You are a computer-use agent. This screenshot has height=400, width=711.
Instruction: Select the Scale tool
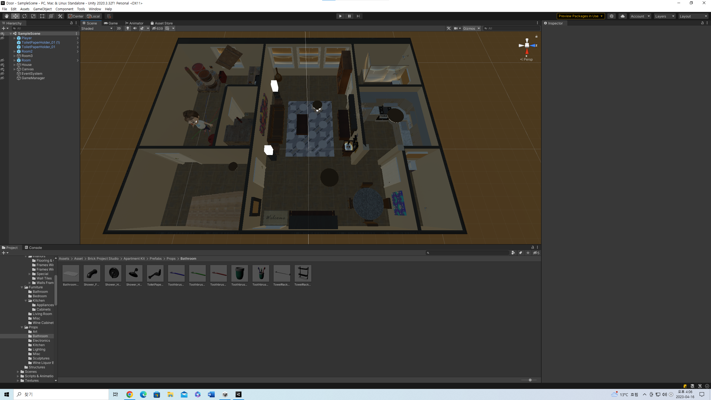33,16
